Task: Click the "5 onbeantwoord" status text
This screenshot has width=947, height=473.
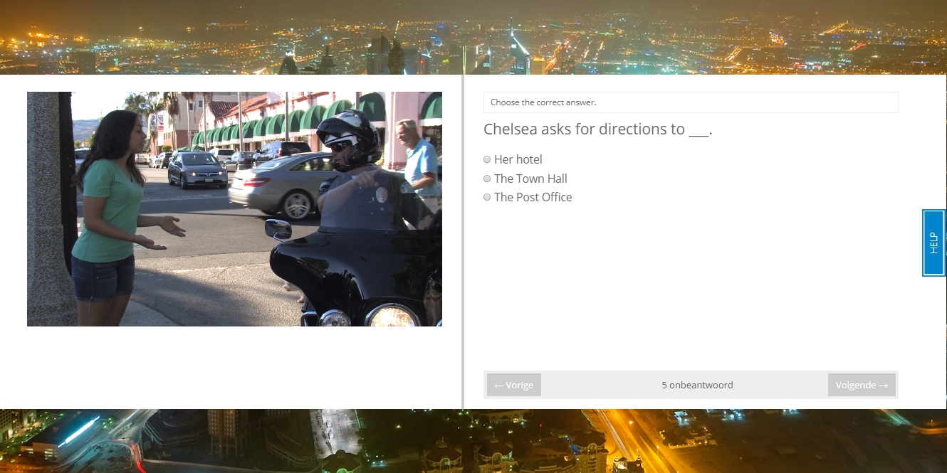Action: (x=697, y=386)
